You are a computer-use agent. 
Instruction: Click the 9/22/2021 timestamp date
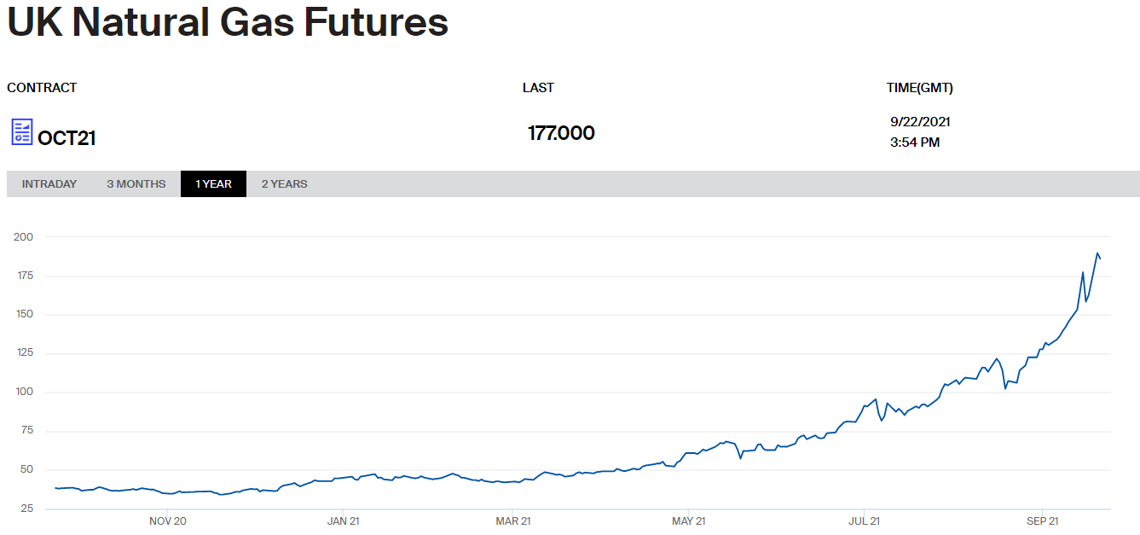(920, 122)
